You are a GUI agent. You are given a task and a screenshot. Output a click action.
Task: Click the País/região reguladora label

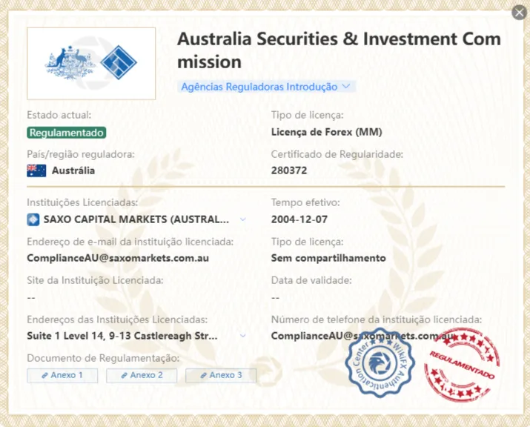[81, 154]
